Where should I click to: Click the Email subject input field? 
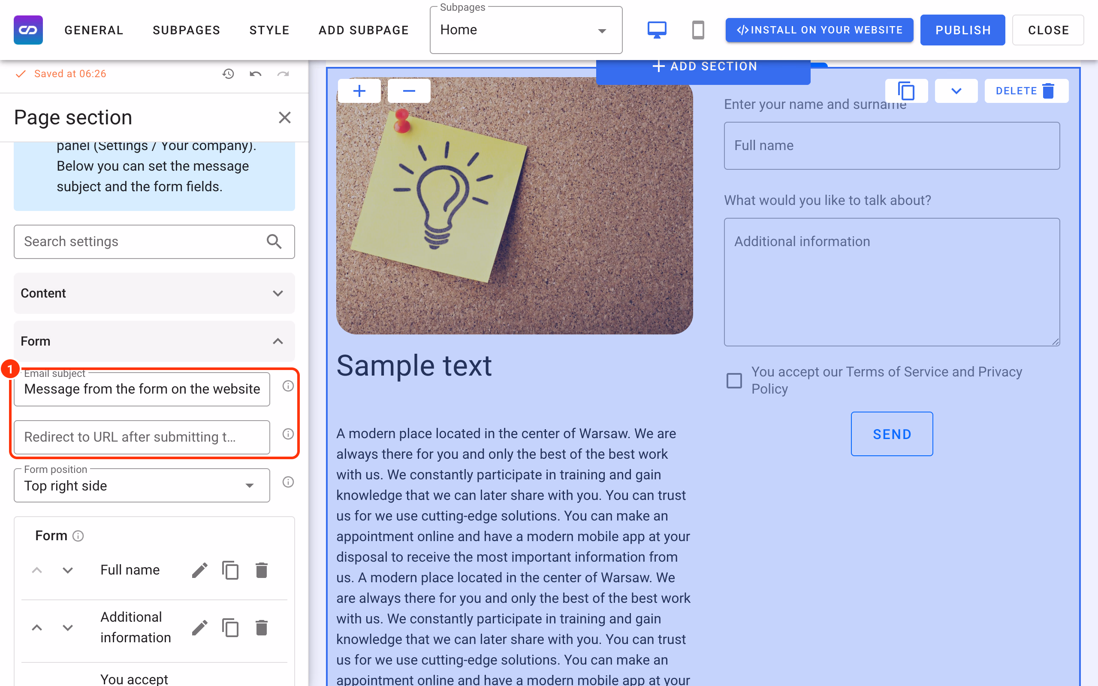(142, 389)
